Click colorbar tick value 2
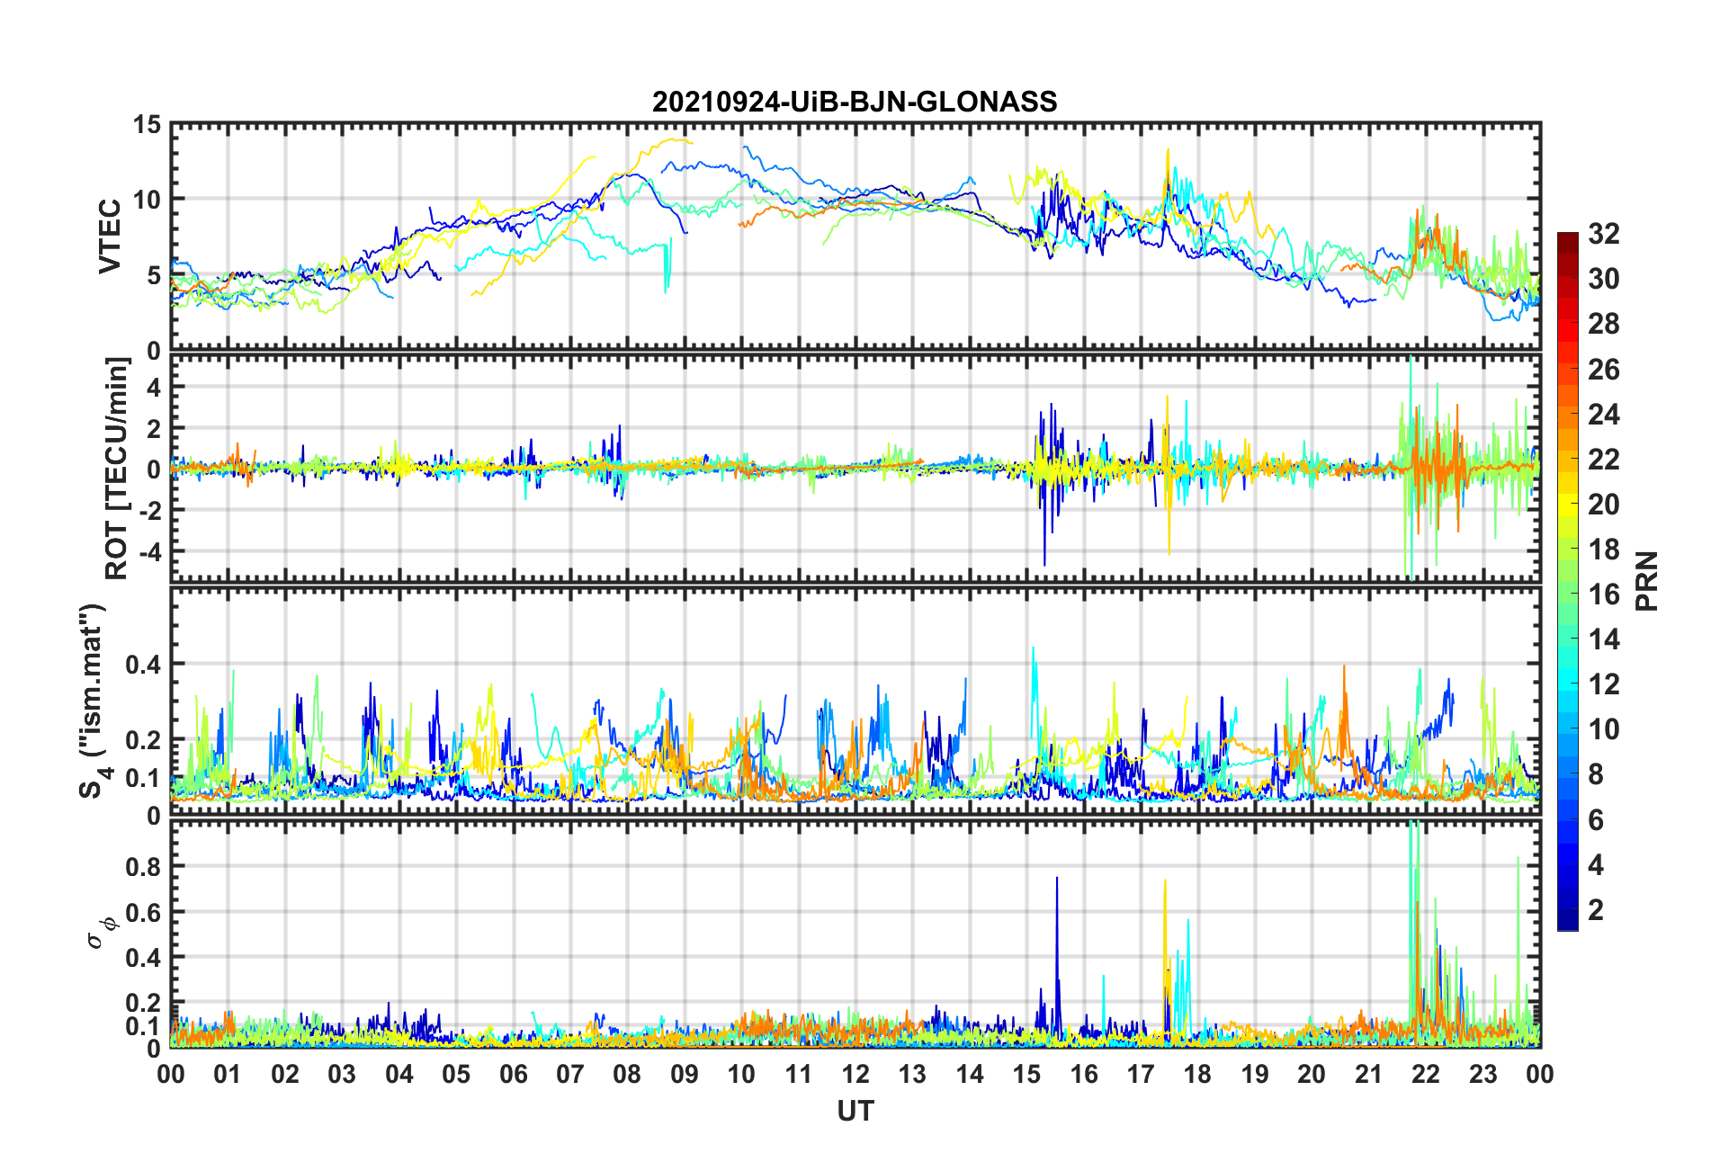Viewport: 1711px width, 1162px height. pyautogui.click(x=1596, y=910)
